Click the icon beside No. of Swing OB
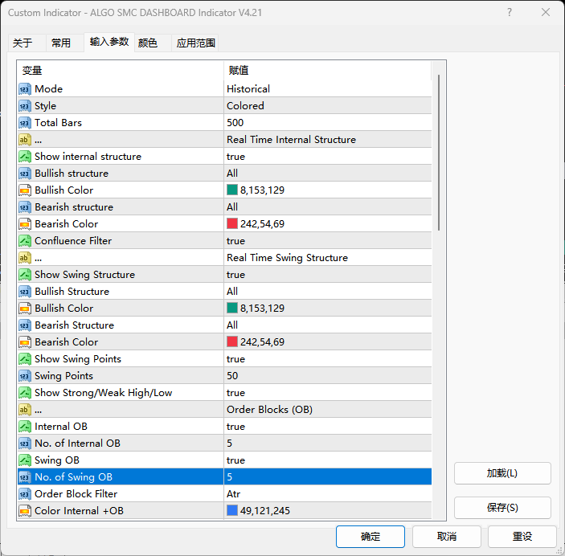The width and height of the screenshot is (565, 556). 24,477
